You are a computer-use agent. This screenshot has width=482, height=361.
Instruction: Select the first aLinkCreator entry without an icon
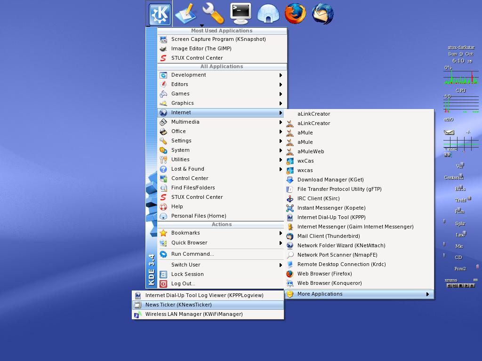(x=359, y=114)
